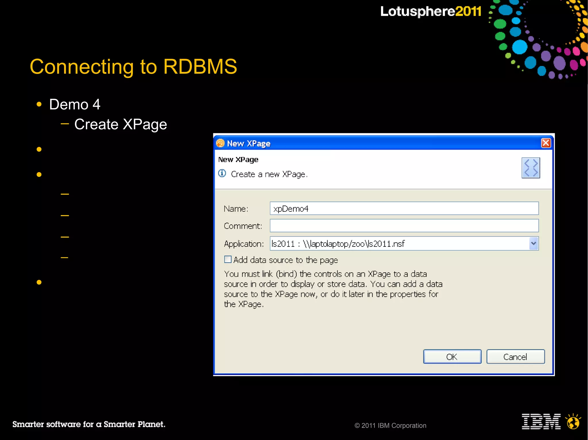Click the info icon beside Create a new XPage

222,173
